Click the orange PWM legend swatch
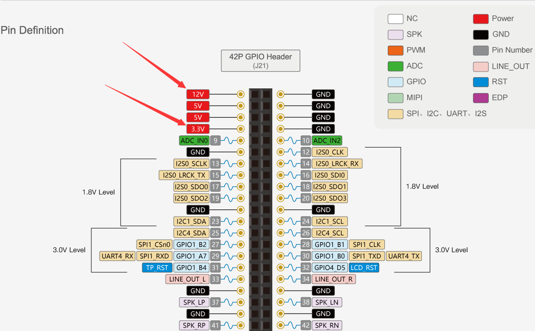The width and height of the screenshot is (535, 331). tap(395, 50)
